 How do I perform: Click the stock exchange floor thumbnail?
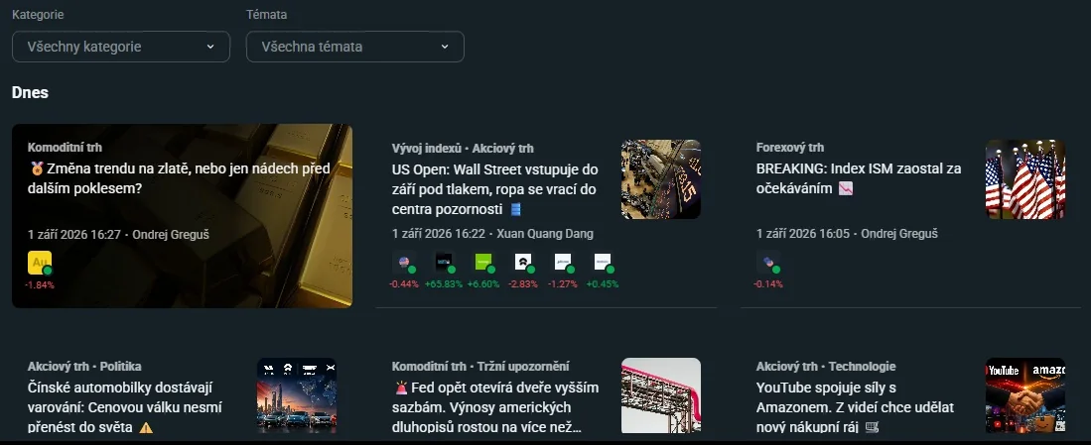[x=661, y=179]
